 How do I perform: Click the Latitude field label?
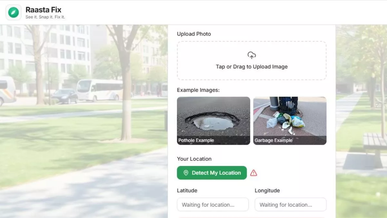click(x=187, y=191)
